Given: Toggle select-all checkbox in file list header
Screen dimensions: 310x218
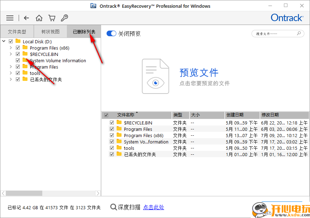Looking at the screenshot, I should (x=106, y=115).
